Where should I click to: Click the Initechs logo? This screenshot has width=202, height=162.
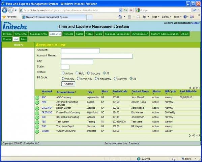[x=15, y=26]
